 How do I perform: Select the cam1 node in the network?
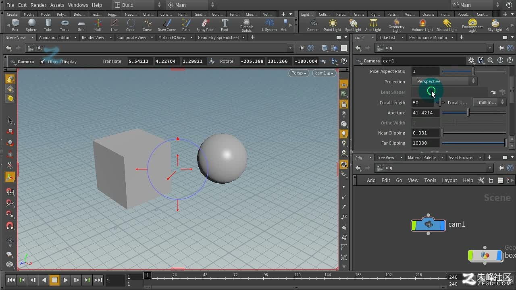pyautogui.click(x=428, y=224)
